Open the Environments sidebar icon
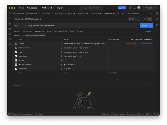The height and width of the screenshot is (125, 167). [9, 23]
